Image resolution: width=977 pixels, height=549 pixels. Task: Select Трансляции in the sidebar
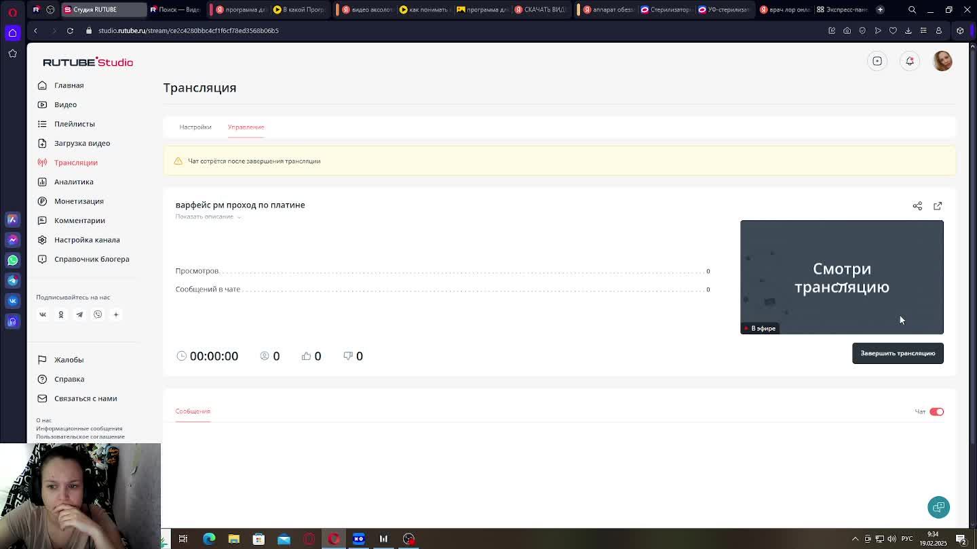point(75,163)
